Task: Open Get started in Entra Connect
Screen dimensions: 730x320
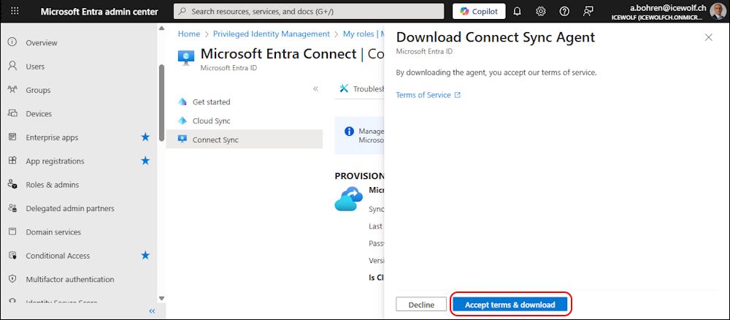Action: coord(212,102)
